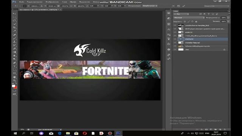Select the Eraser tool
The width and height of the screenshot is (242, 136).
pyautogui.click(x=14, y=49)
